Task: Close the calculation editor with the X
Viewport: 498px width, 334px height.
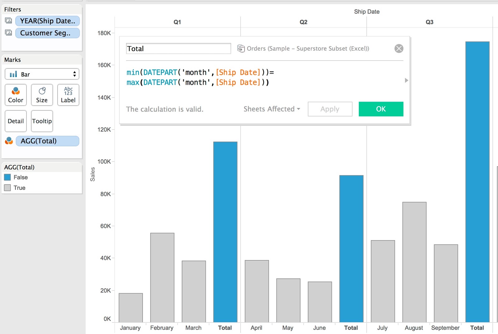Action: coord(399,48)
